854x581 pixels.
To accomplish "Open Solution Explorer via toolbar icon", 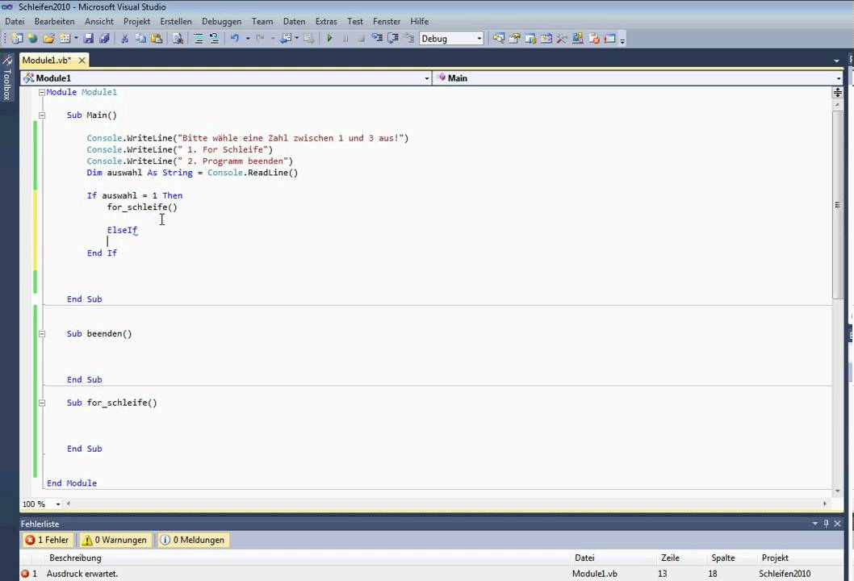I will [498, 39].
